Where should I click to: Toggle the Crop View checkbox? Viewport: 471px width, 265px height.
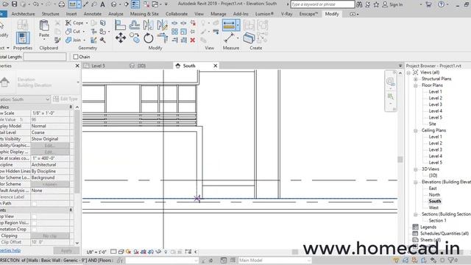(x=34, y=216)
